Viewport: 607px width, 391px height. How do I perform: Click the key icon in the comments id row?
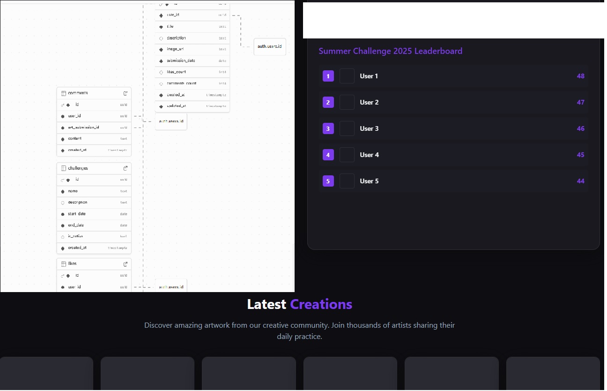click(x=63, y=105)
